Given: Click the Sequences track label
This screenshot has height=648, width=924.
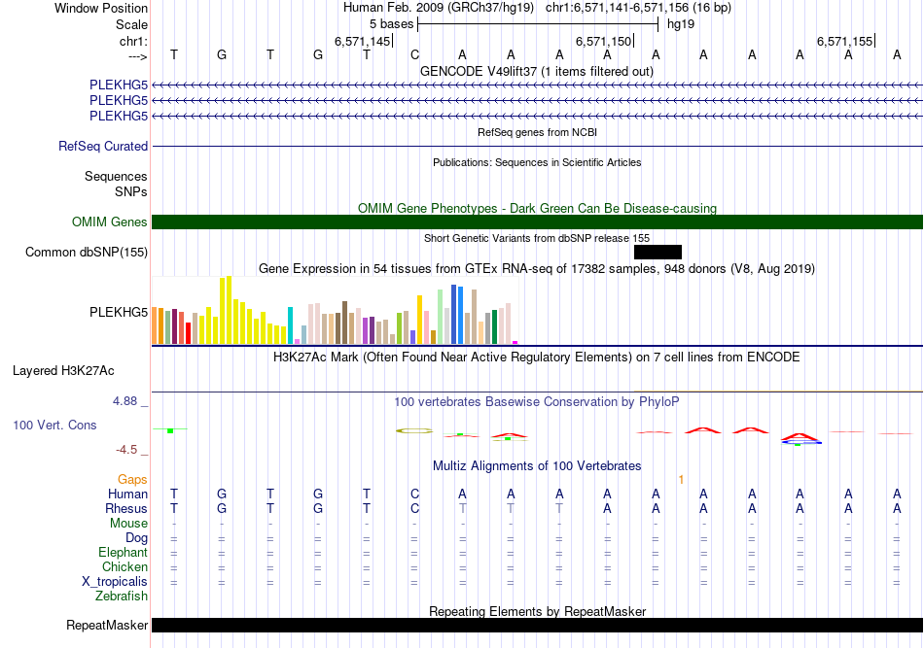Looking at the screenshot, I should tap(116, 176).
